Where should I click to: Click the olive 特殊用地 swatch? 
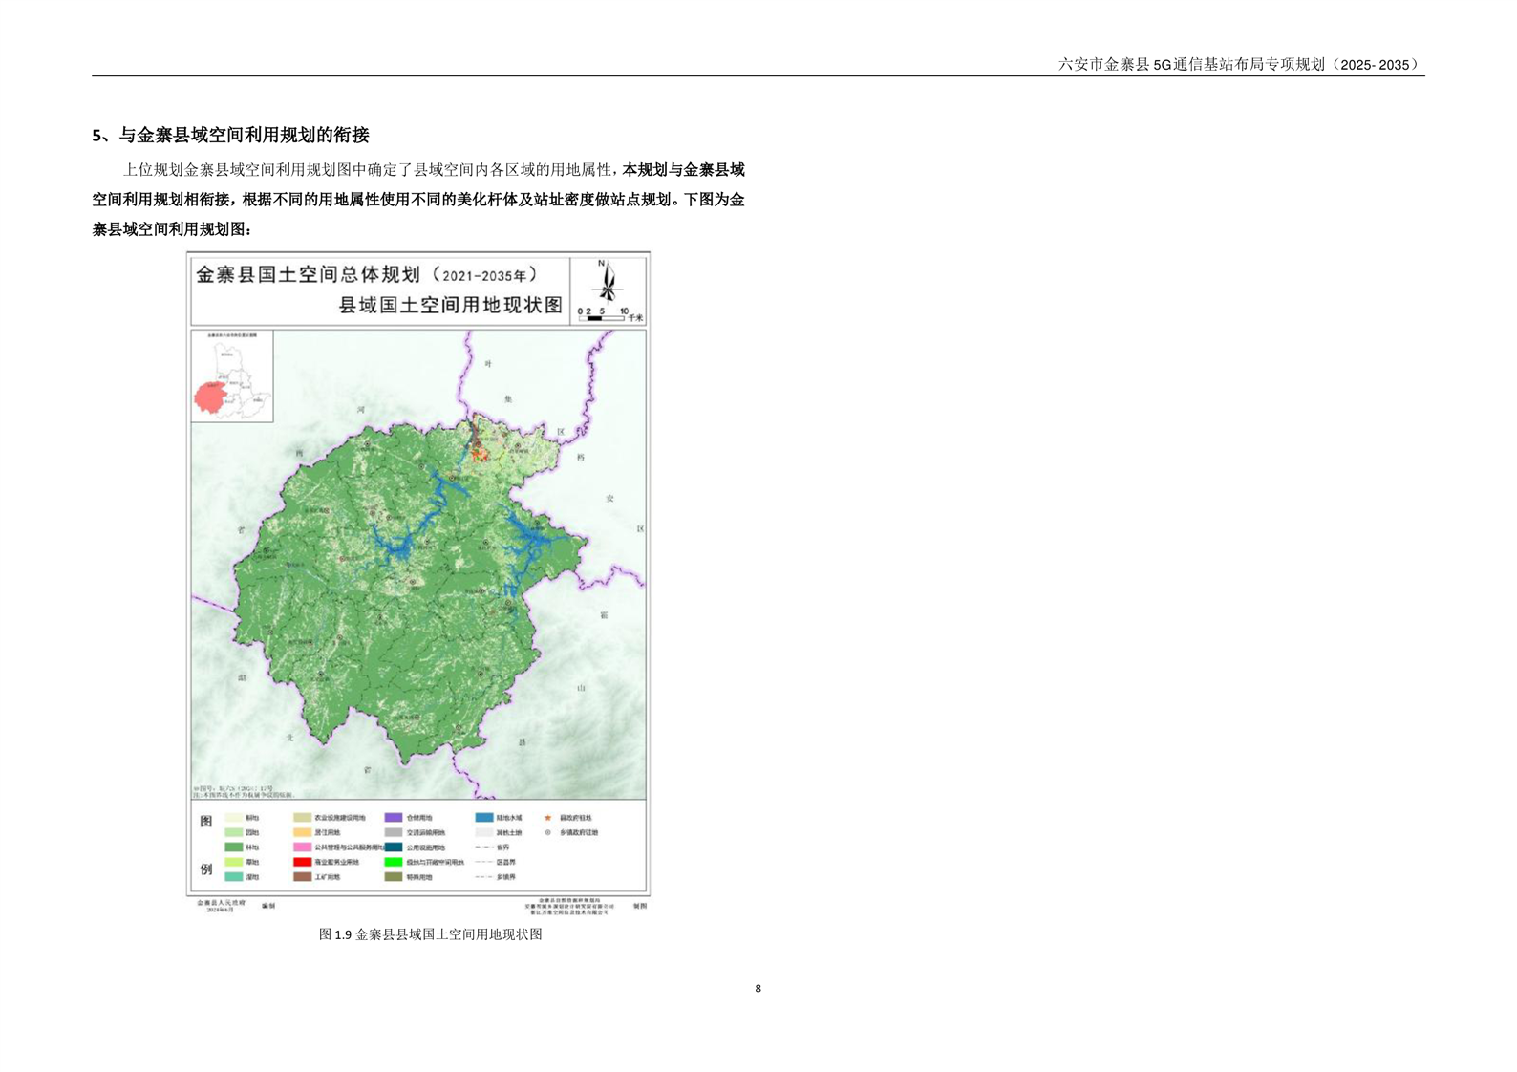pos(394,876)
